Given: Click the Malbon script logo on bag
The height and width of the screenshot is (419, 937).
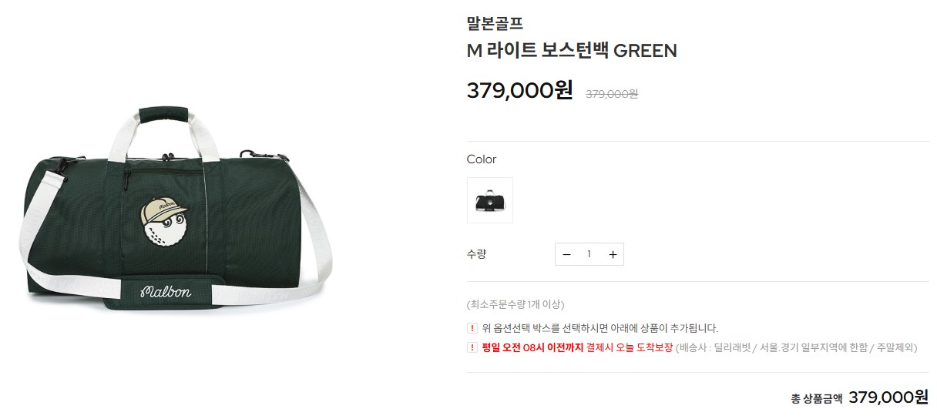Looking at the screenshot, I should click(x=166, y=292).
